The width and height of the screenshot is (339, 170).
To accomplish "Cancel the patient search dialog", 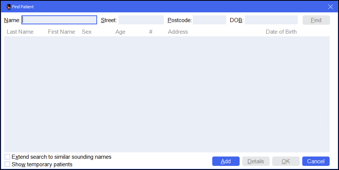I will click(316, 161).
